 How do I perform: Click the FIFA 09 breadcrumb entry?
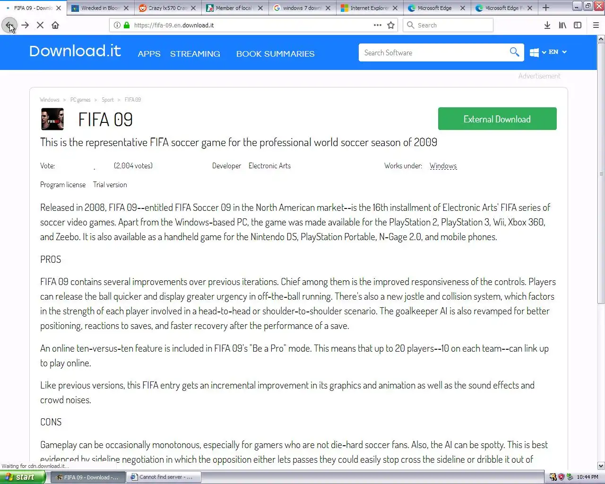[x=133, y=100]
